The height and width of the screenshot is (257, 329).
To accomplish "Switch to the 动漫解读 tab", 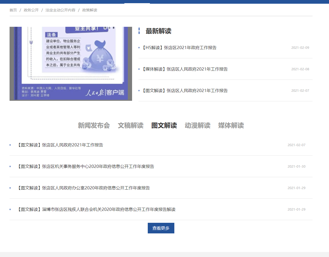I will pos(197,125).
